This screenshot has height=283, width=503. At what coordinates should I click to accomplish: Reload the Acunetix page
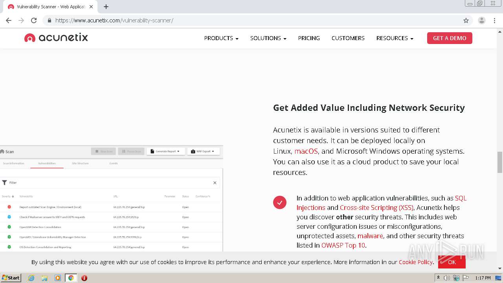(x=34, y=20)
